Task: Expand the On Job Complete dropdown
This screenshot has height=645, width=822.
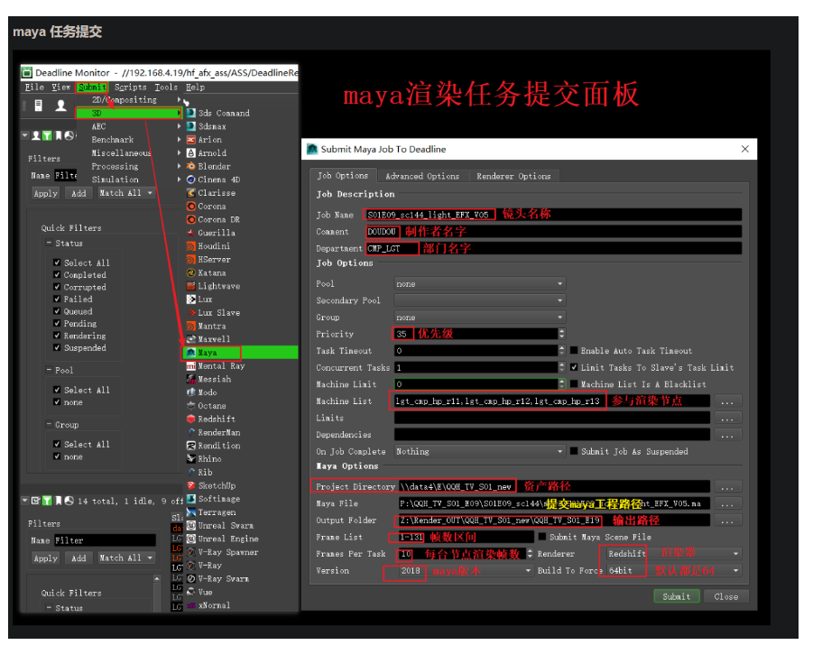Action: (x=478, y=451)
